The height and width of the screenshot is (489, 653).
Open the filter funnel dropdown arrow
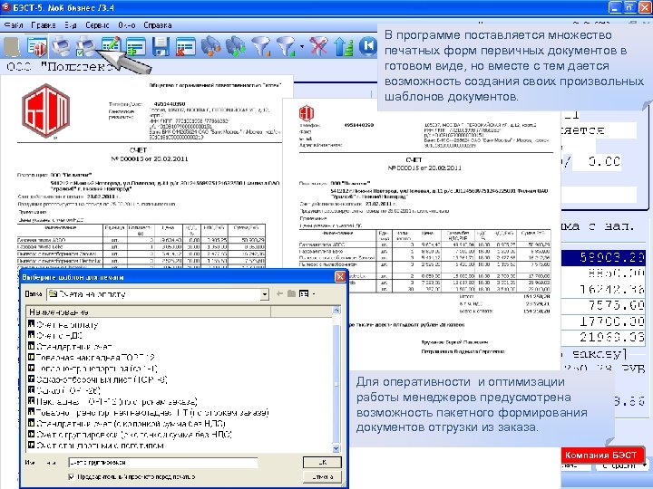pos(302,46)
